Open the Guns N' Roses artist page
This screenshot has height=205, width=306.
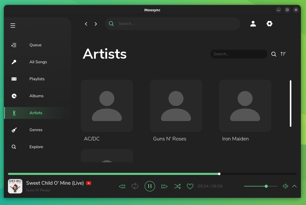click(x=176, y=106)
